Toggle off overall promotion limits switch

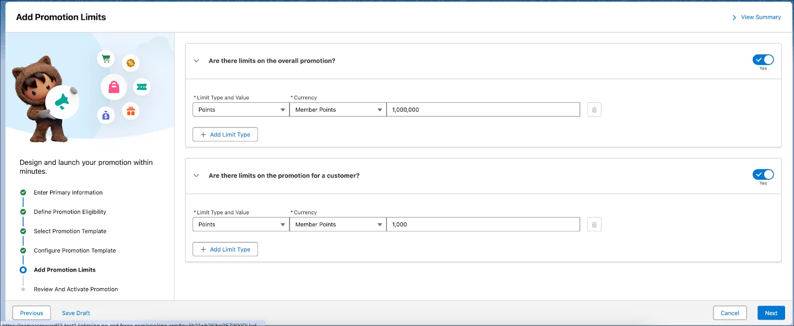763,60
